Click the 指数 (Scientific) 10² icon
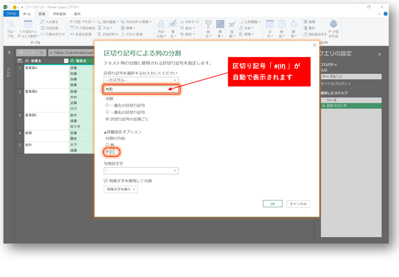 [x=232, y=25]
